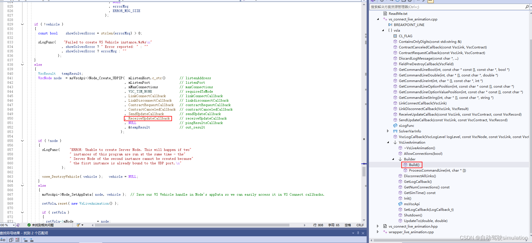Click the magnifier search icon in Solution Explorer
The width and height of the screenshot is (532, 243).
coord(527,7)
